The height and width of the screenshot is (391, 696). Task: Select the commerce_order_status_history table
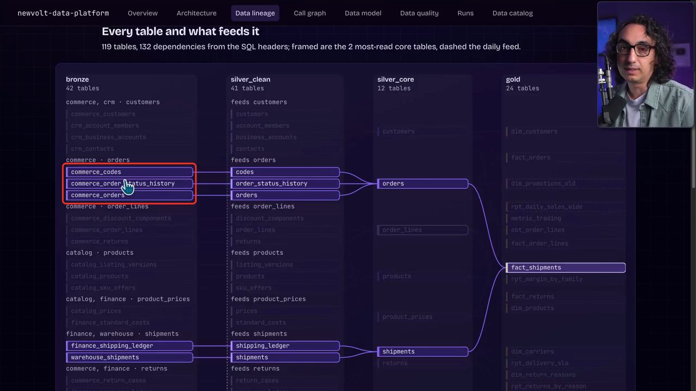(x=129, y=184)
